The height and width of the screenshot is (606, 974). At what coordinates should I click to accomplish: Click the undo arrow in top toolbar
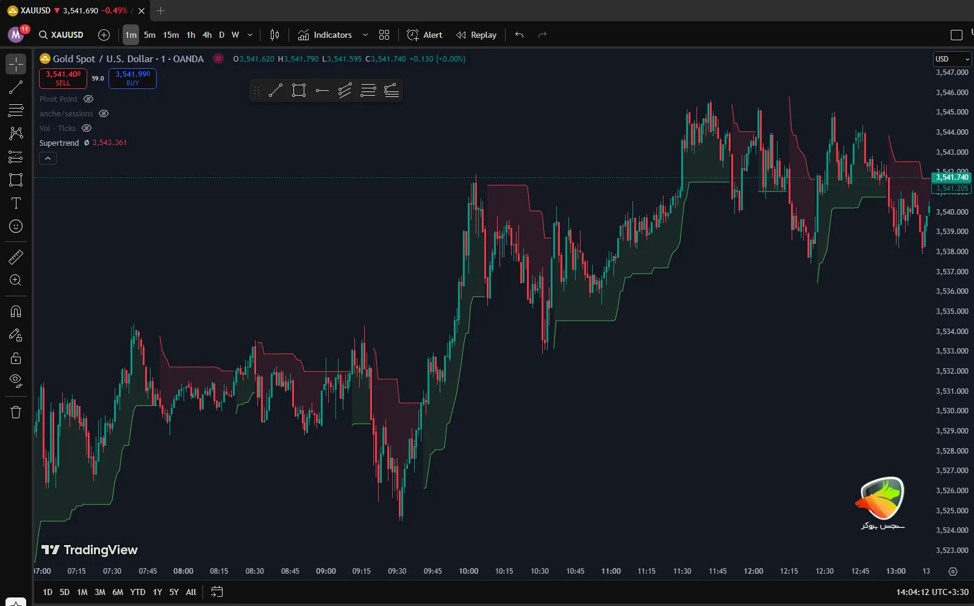[x=519, y=35]
